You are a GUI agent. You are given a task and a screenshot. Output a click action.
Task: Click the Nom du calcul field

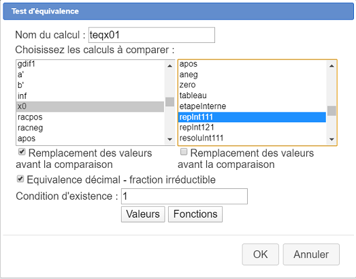[x=152, y=35]
